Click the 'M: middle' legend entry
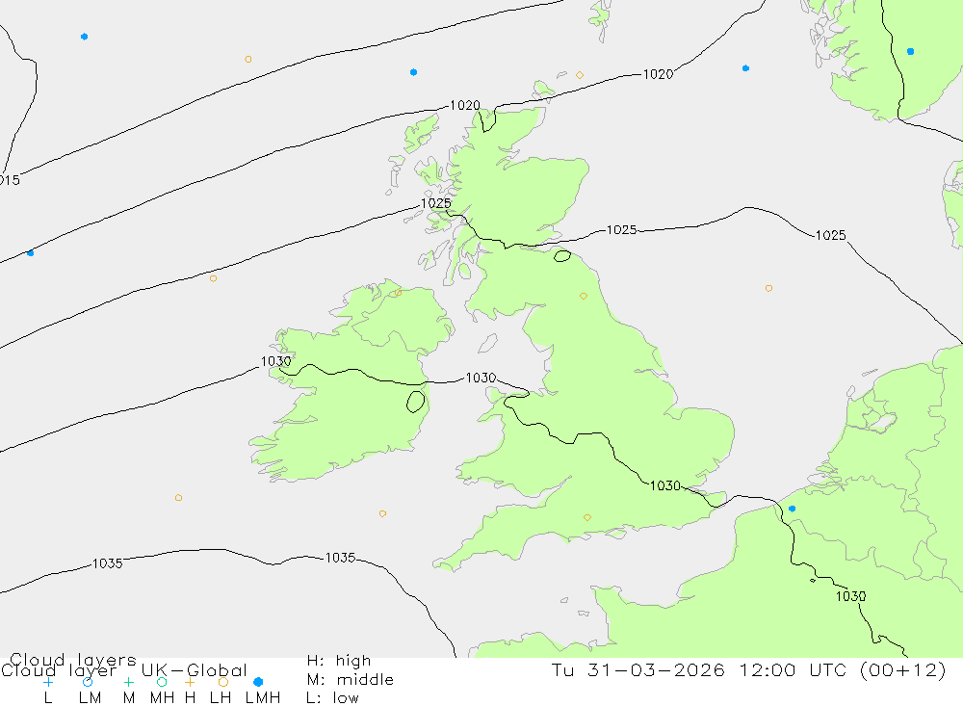Viewport: 963px width, 706px height. [350, 680]
